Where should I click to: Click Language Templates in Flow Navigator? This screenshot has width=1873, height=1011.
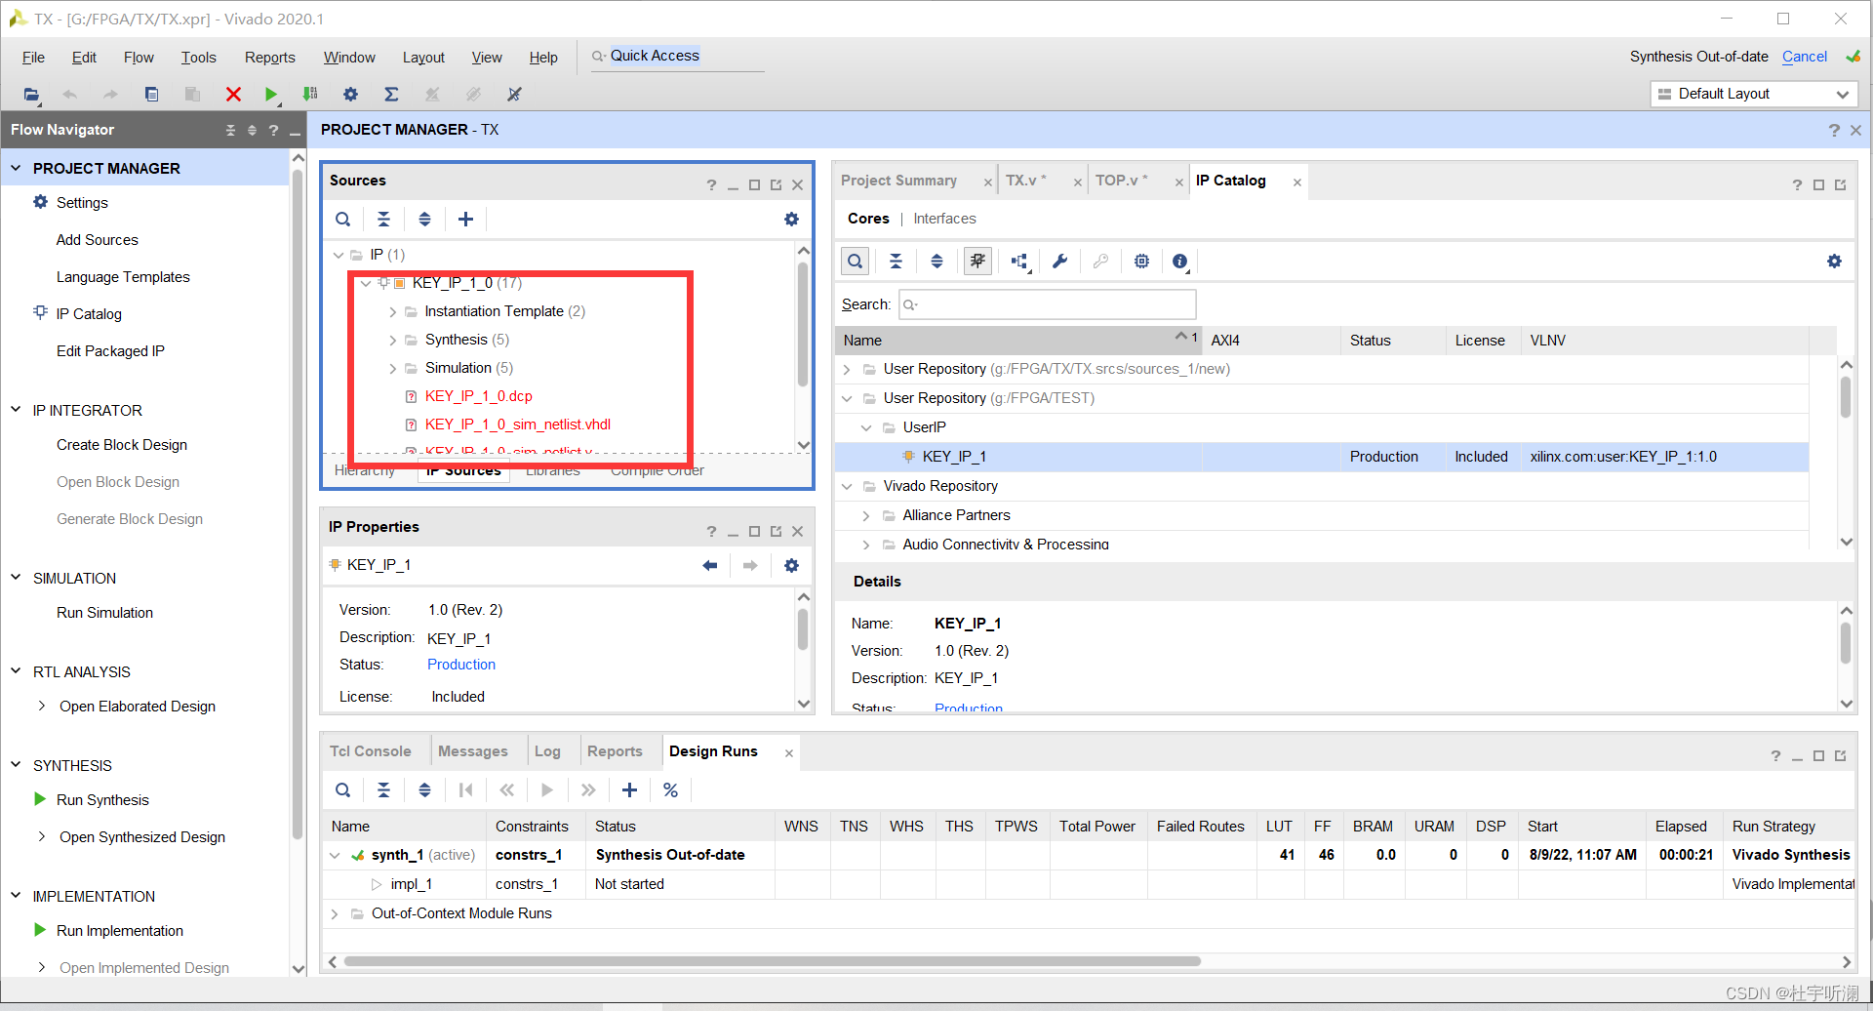[123, 277]
